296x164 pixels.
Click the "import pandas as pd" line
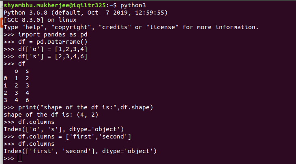(x=53, y=34)
